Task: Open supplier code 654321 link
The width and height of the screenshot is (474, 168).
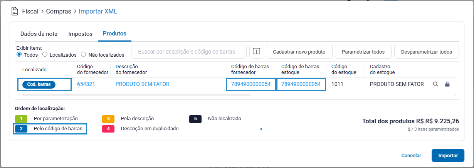Action: tap(86, 84)
